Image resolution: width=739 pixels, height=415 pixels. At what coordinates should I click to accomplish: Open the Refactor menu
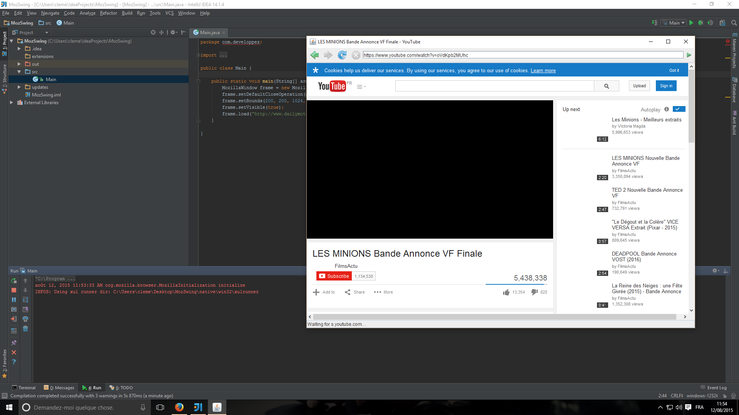109,13
